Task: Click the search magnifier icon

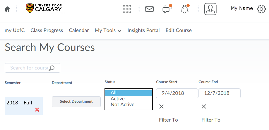Action: pyautogui.click(x=52, y=68)
